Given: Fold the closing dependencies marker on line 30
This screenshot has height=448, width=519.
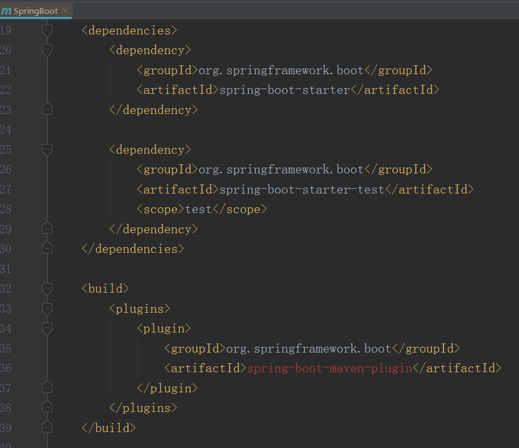Looking at the screenshot, I should click(x=47, y=248).
